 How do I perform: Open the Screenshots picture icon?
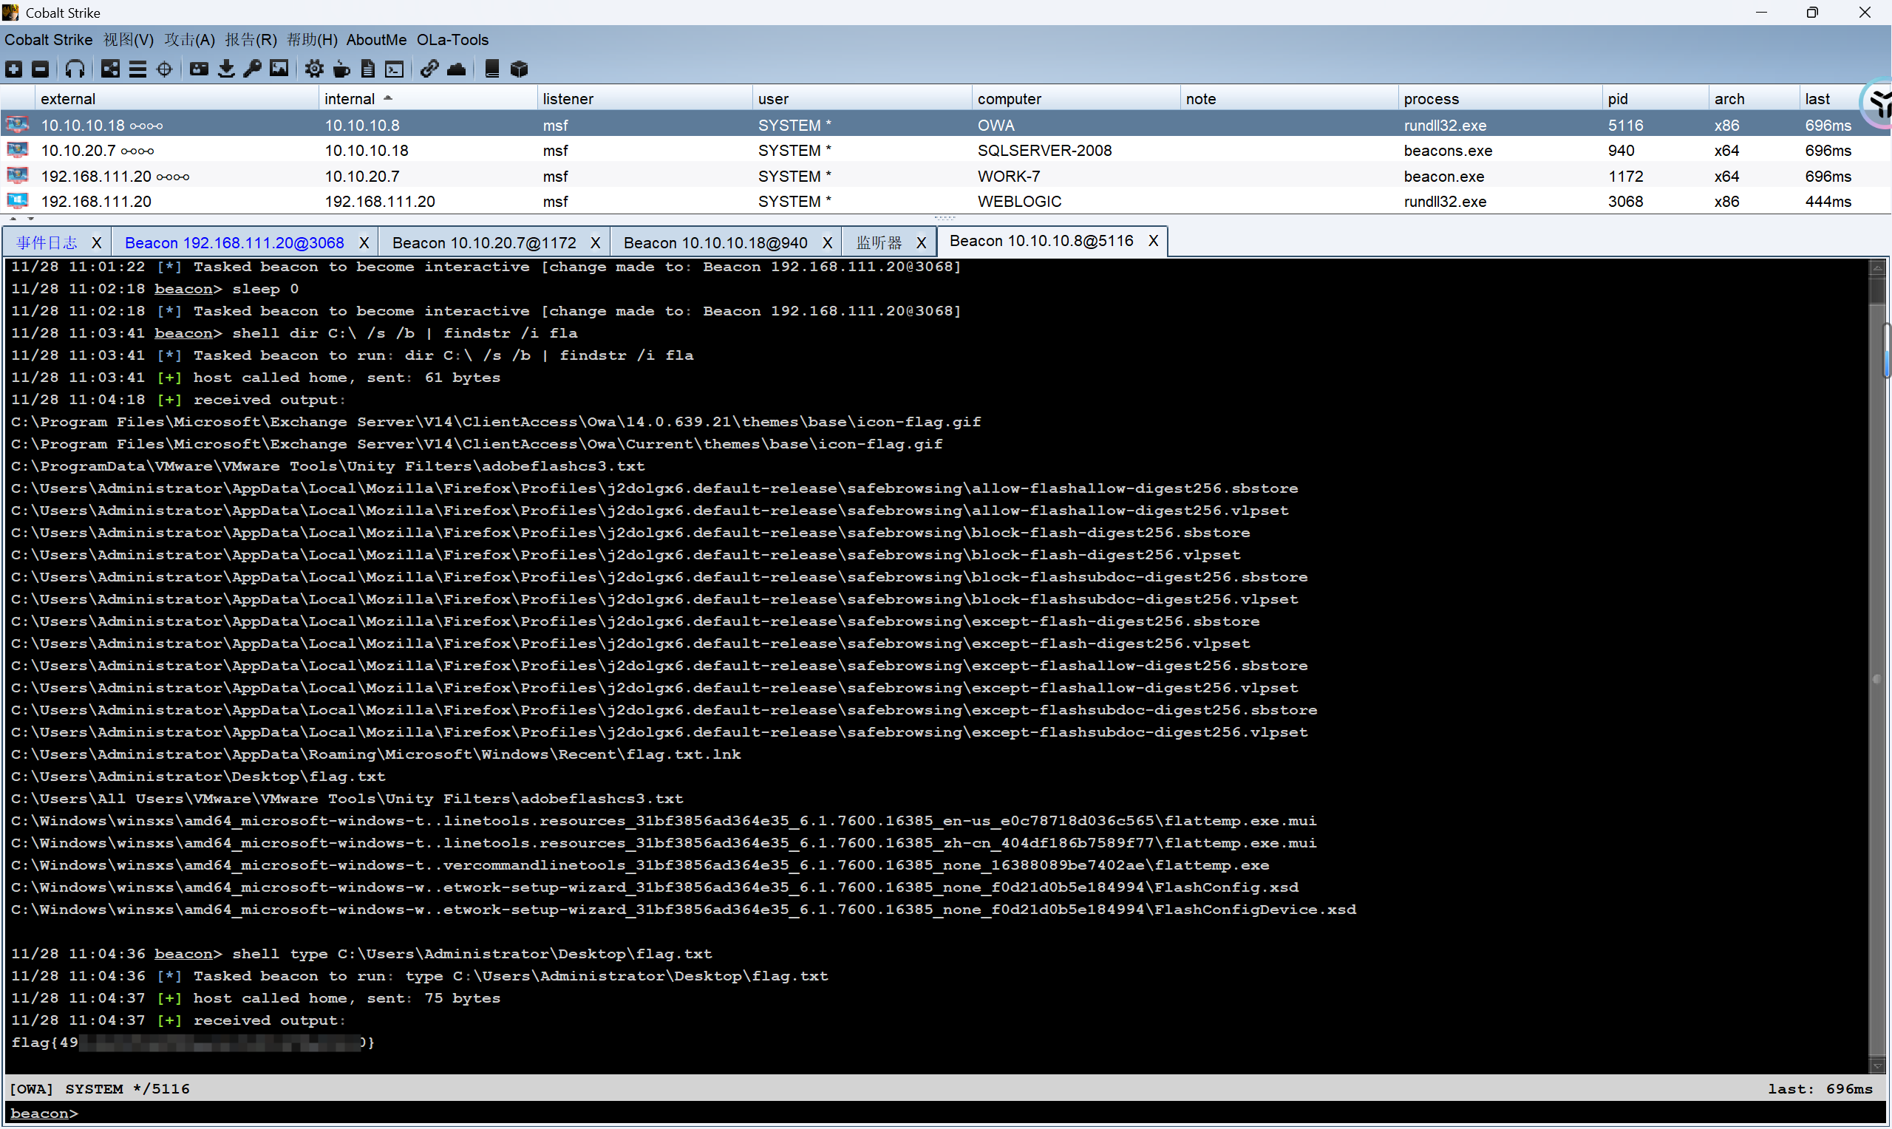click(x=279, y=69)
